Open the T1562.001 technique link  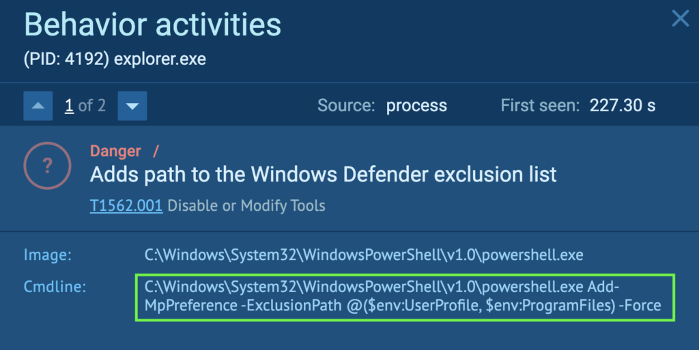pos(126,205)
